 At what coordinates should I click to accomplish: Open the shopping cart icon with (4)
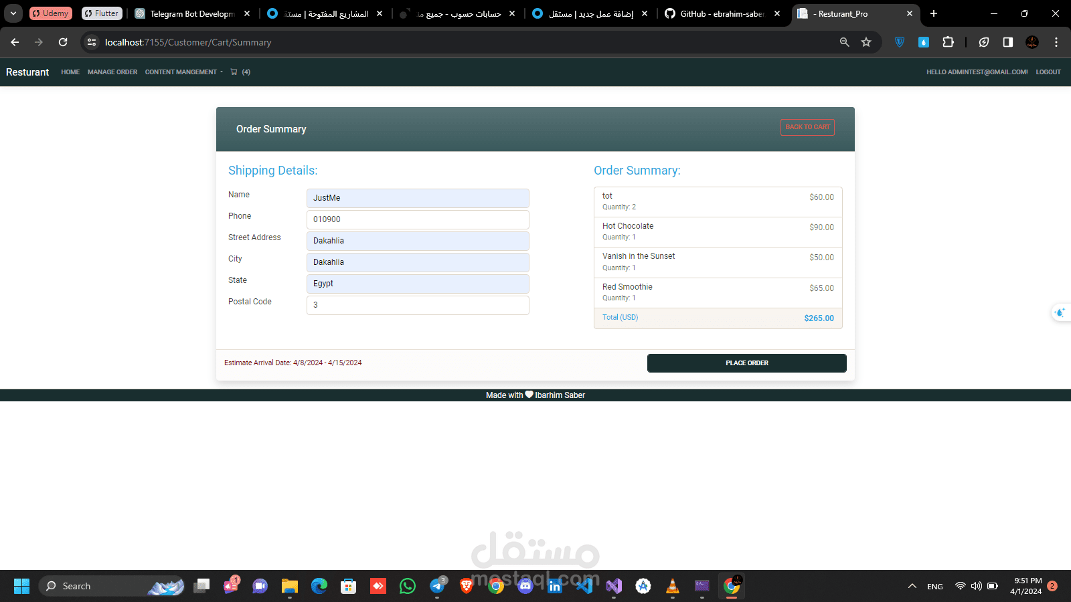[x=240, y=72]
